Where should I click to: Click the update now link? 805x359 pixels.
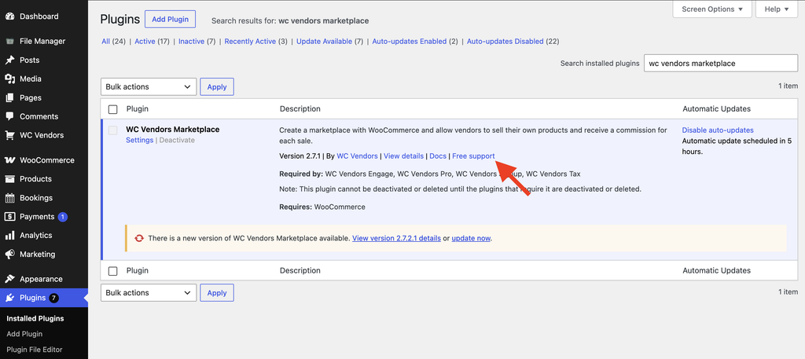(471, 239)
